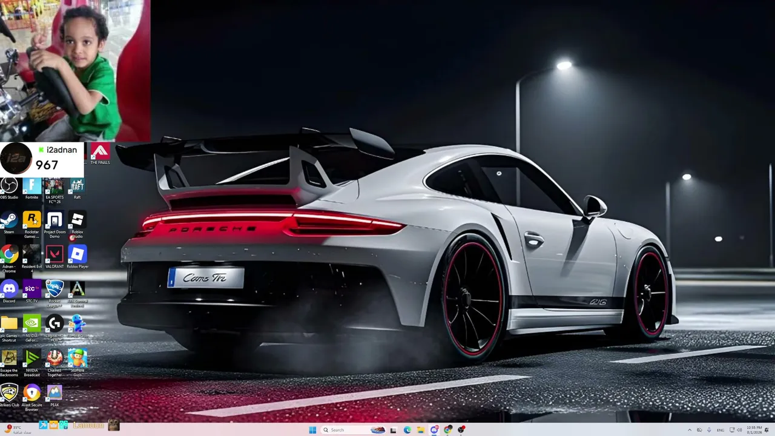775x436 pixels.
Task: Open the notification bell in tray
Action: coord(767,430)
